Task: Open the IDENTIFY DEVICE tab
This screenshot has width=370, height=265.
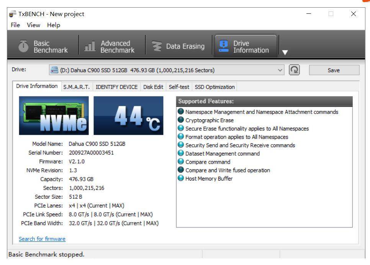Action: click(x=116, y=87)
